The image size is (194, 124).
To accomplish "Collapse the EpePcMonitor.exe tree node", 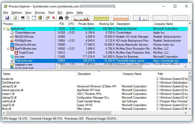I will click(x=8, y=49).
